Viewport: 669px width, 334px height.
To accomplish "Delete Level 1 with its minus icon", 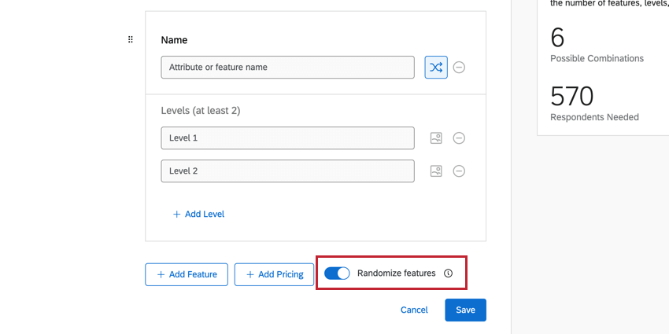I will pyautogui.click(x=459, y=138).
